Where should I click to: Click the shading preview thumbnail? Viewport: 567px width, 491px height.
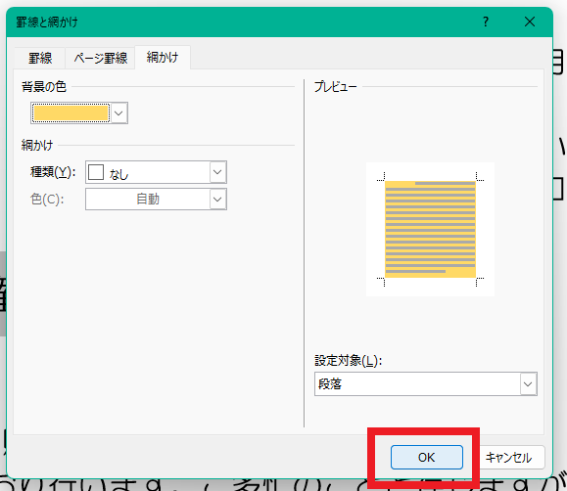tap(430, 229)
